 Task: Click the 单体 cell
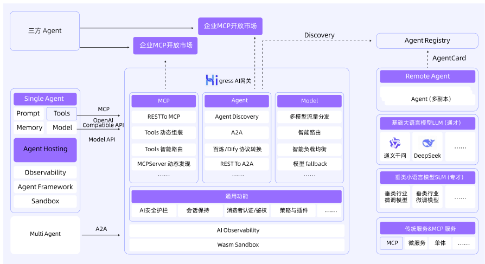pos(440,243)
